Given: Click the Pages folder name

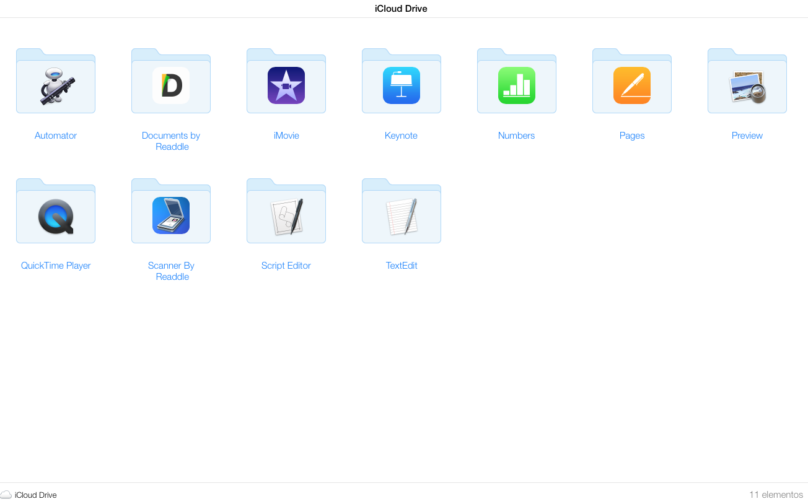Looking at the screenshot, I should [x=632, y=136].
